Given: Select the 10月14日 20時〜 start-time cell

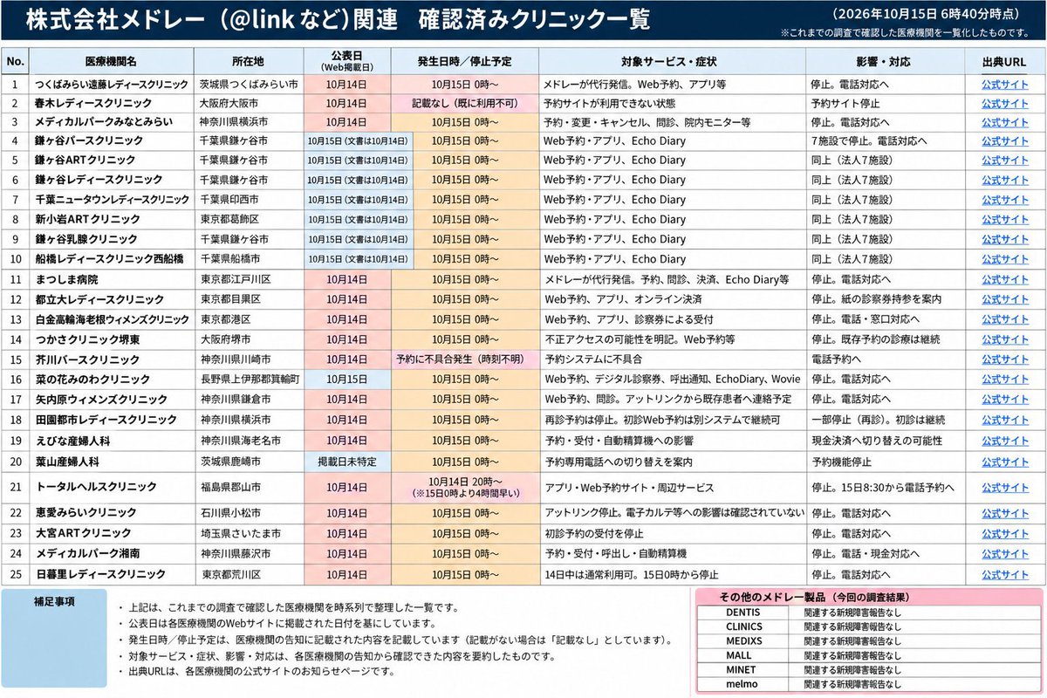Looking at the screenshot, I should coord(464,487).
